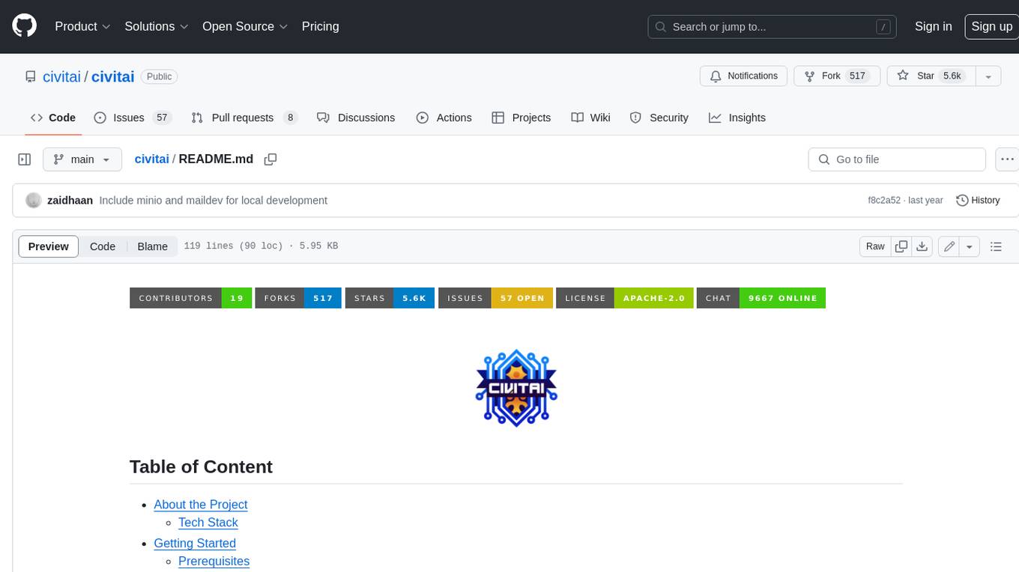This screenshot has width=1019, height=572.
Task: Click the Chat 9667 online badge
Action: [x=761, y=298]
